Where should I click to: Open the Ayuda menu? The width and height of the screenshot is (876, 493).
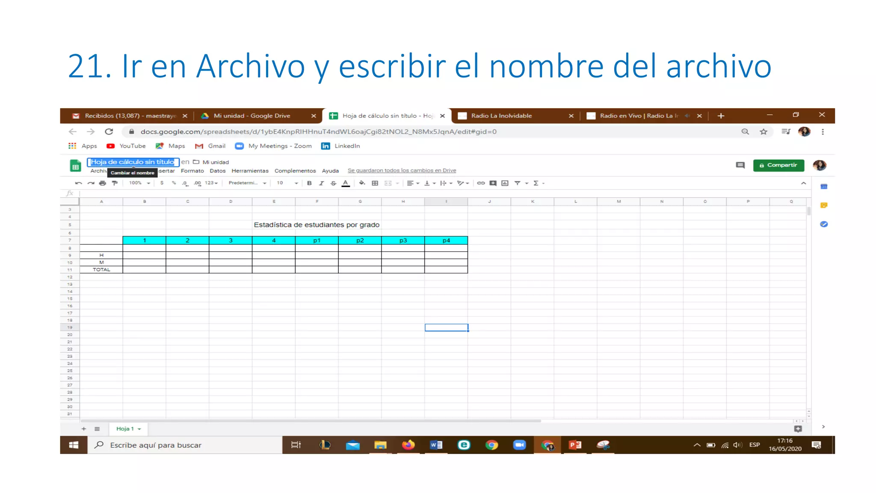point(330,171)
